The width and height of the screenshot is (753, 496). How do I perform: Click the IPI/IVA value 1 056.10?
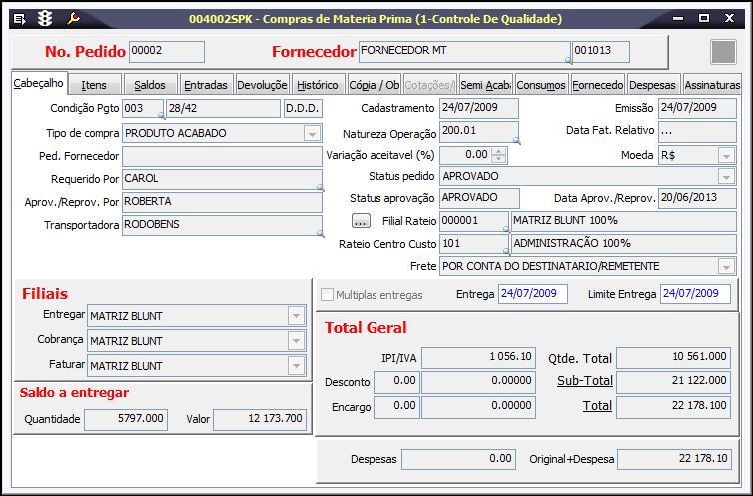478,358
